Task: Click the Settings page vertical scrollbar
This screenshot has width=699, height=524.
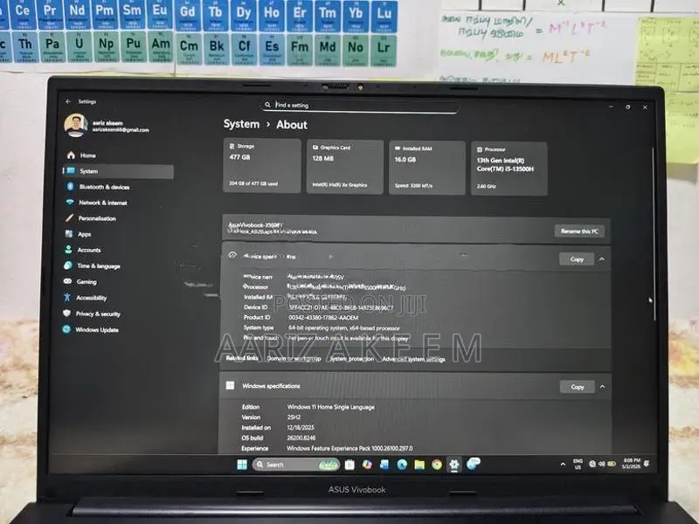Action: click(654, 234)
